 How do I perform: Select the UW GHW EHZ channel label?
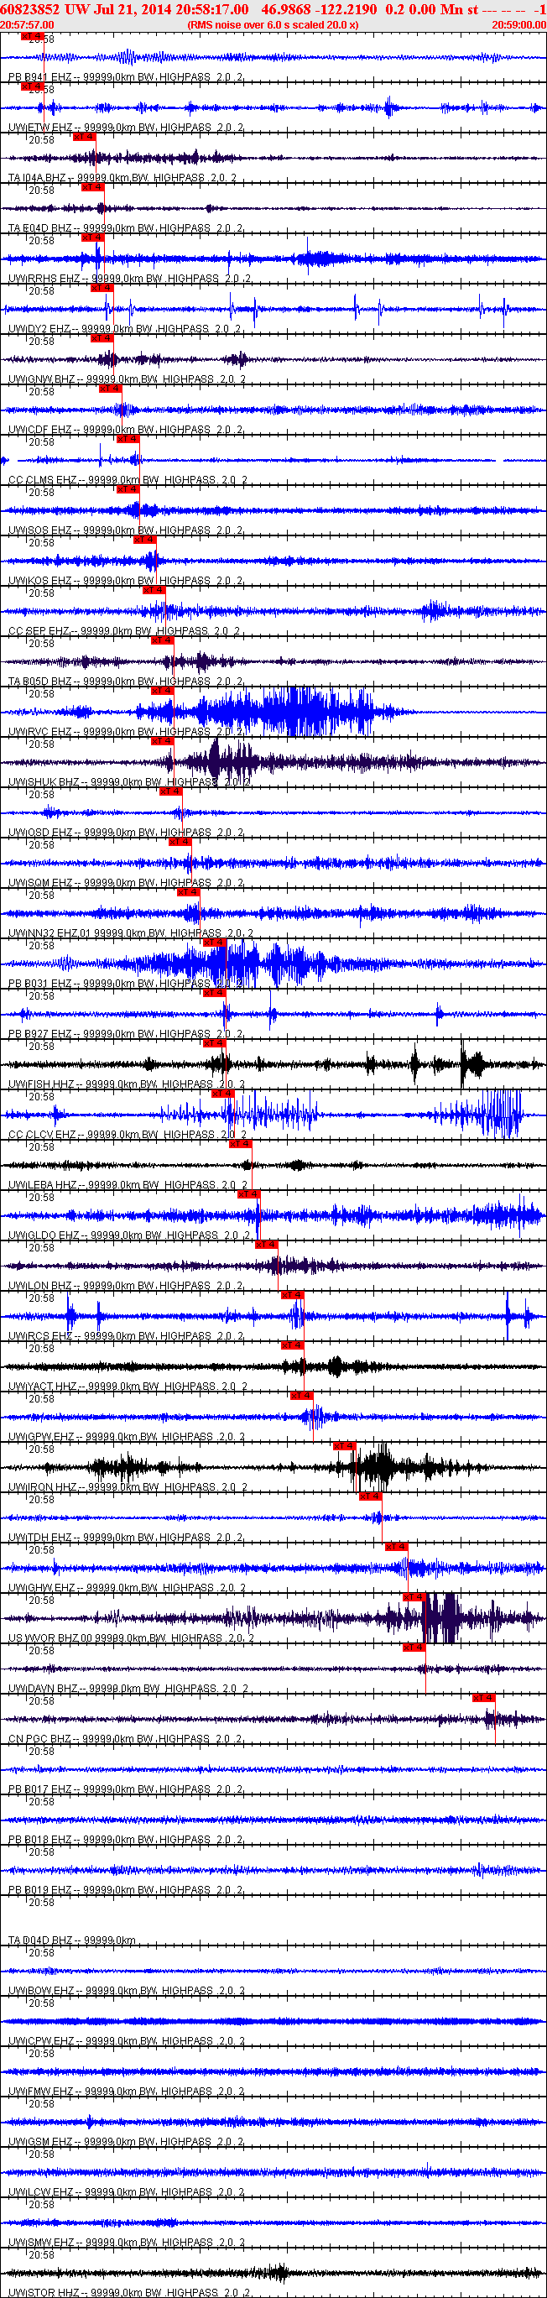point(42,1588)
